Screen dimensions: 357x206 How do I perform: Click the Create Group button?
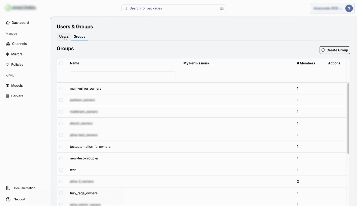[x=335, y=50]
